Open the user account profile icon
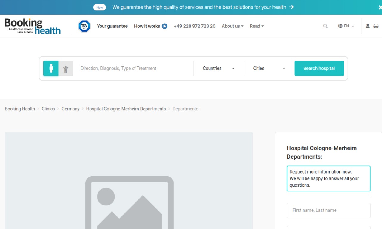 tap(368, 26)
